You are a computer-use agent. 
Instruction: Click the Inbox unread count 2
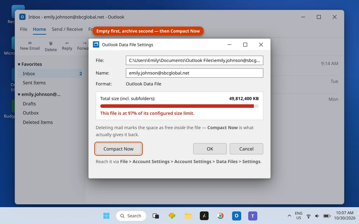(81, 73)
